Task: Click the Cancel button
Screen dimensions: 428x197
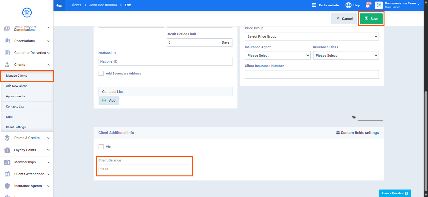Action: click(x=344, y=19)
